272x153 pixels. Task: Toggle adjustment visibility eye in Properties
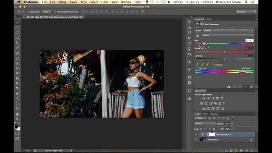(246, 87)
